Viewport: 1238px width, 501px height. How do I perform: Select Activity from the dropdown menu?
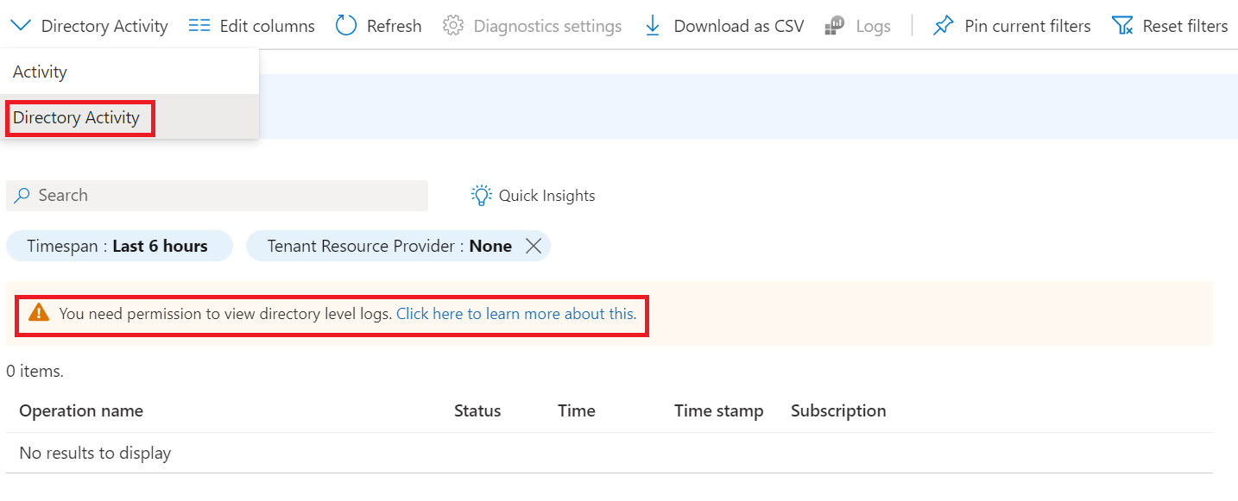coord(40,72)
